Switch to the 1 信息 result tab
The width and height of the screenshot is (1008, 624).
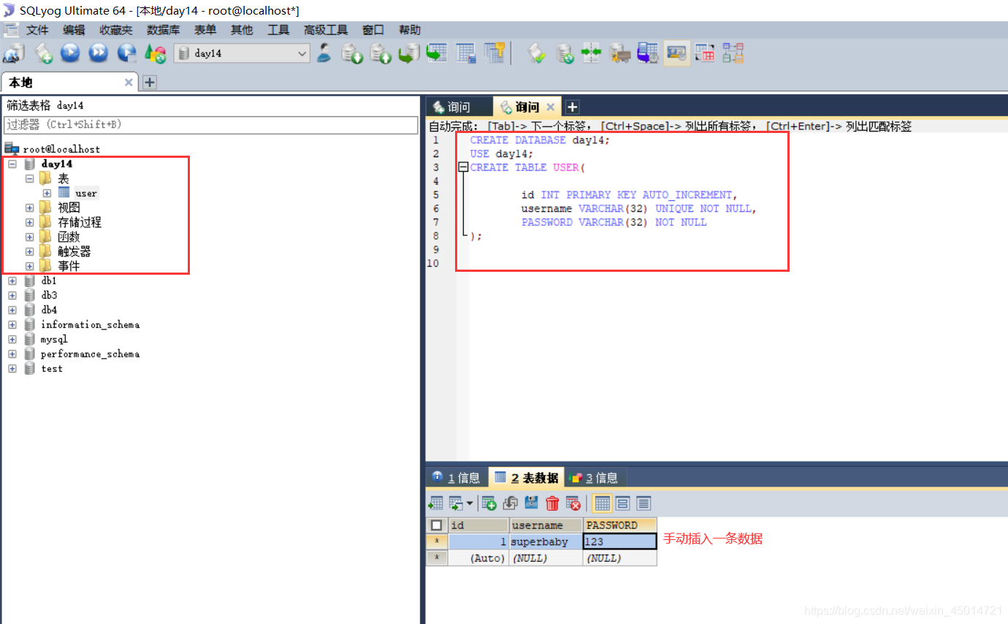457,478
